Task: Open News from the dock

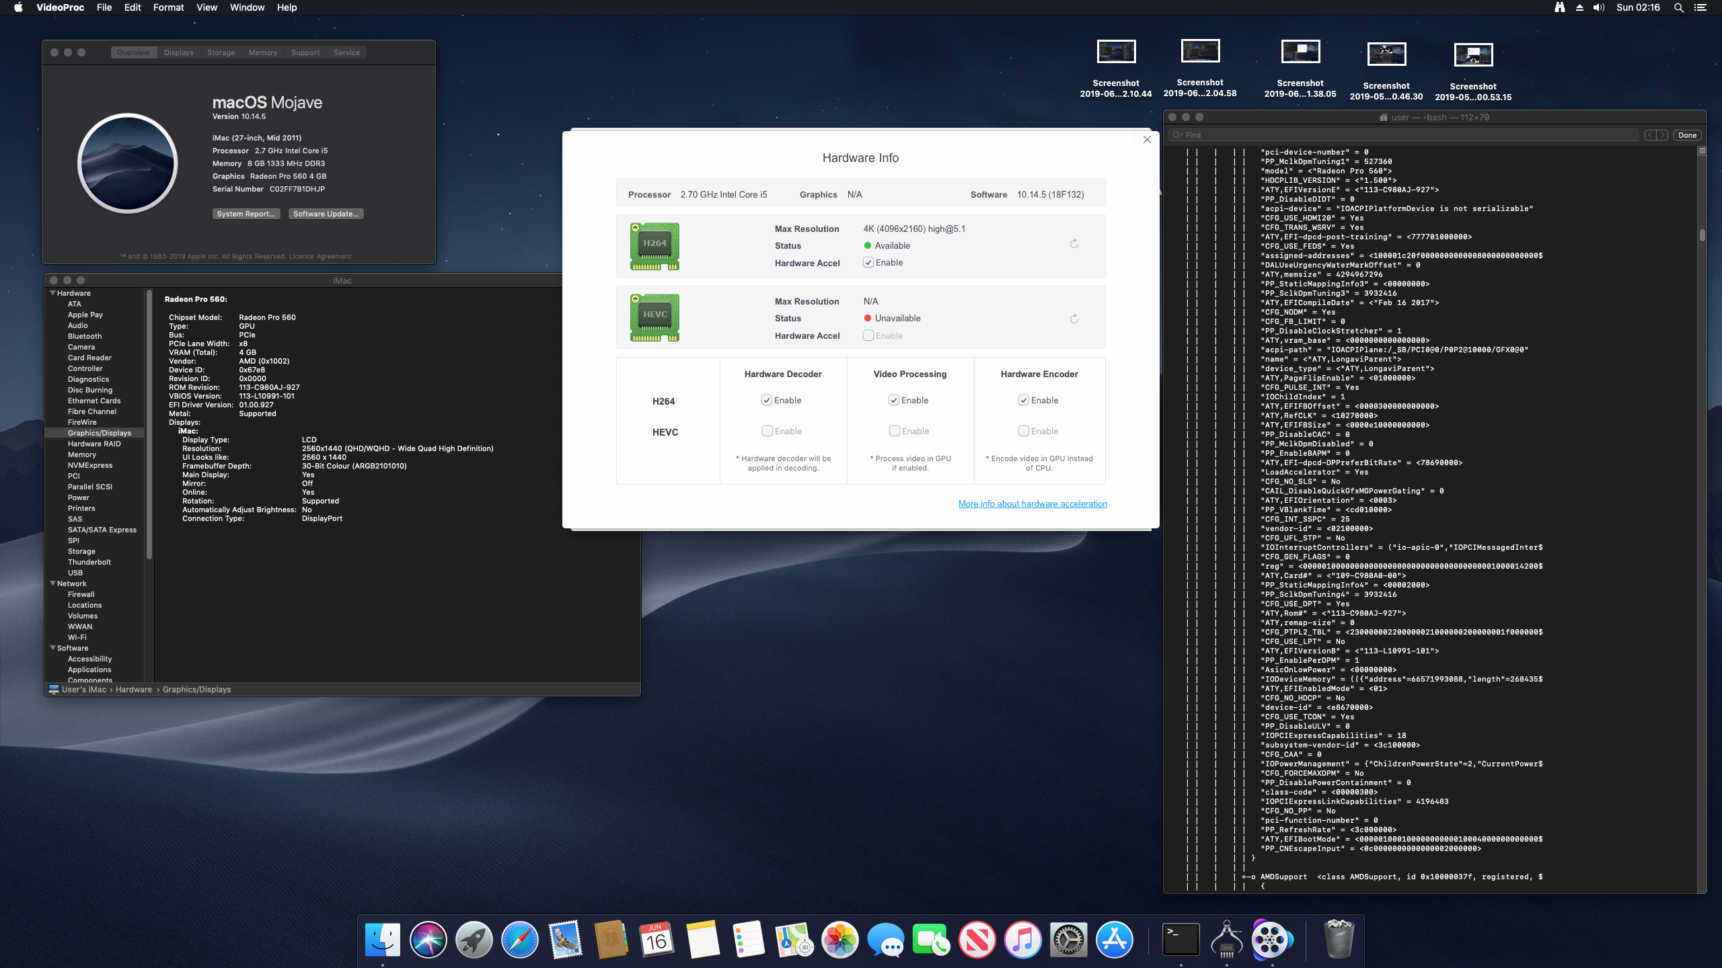Action: pyautogui.click(x=977, y=939)
